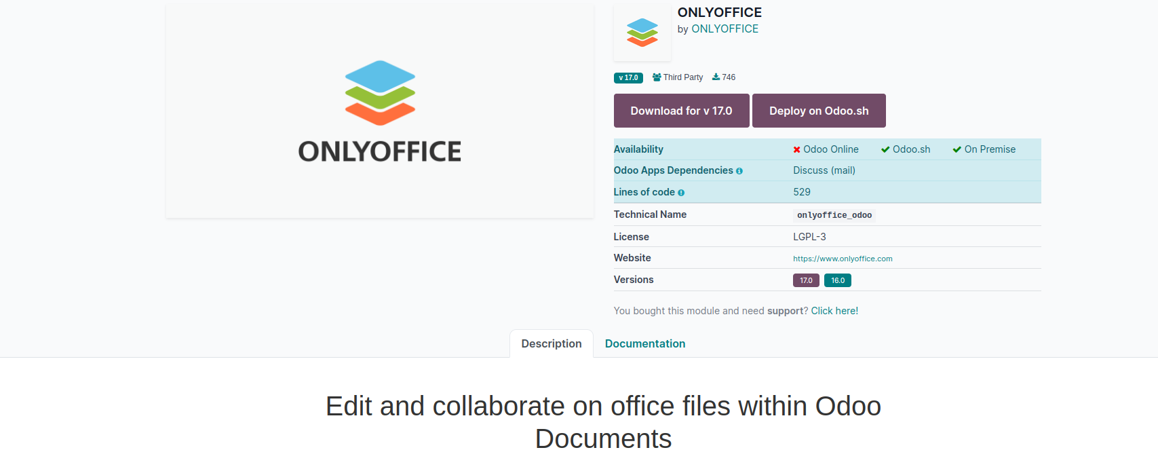Click the Download for v 17.0 button
1158x469 pixels.
click(682, 111)
